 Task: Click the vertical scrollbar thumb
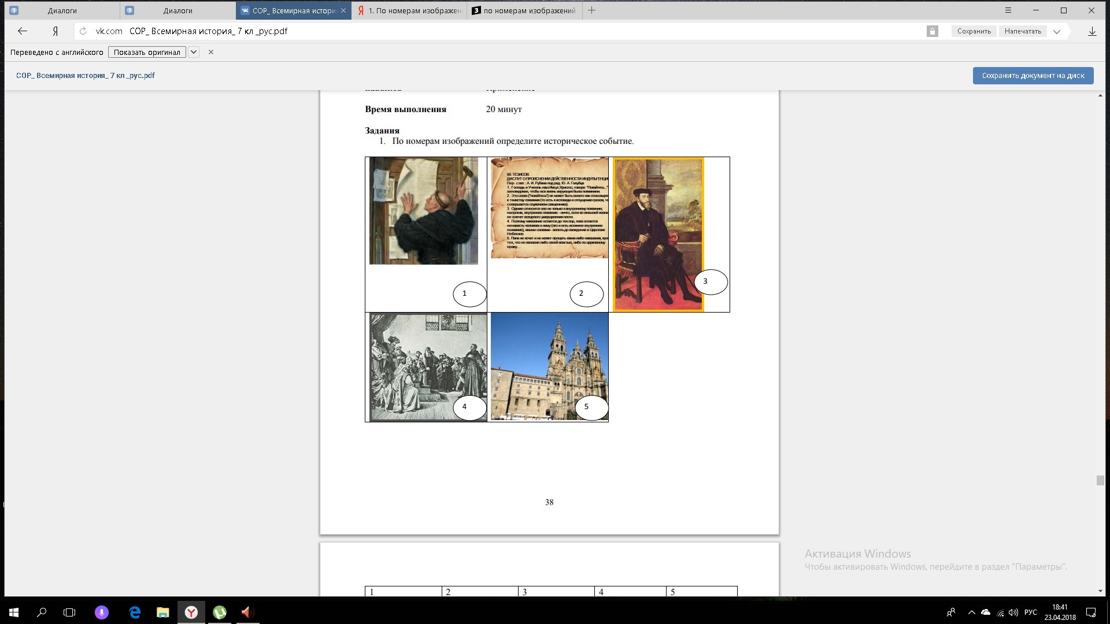click(x=1100, y=480)
